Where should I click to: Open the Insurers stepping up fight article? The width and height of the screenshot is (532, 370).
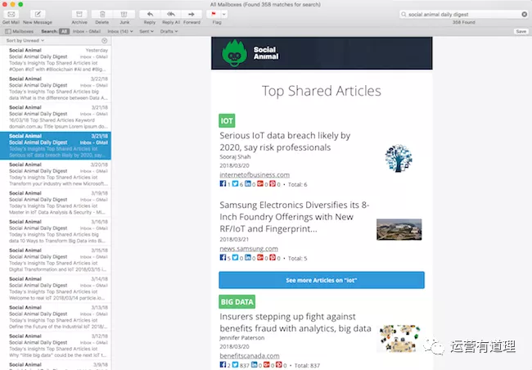pyautogui.click(x=295, y=323)
